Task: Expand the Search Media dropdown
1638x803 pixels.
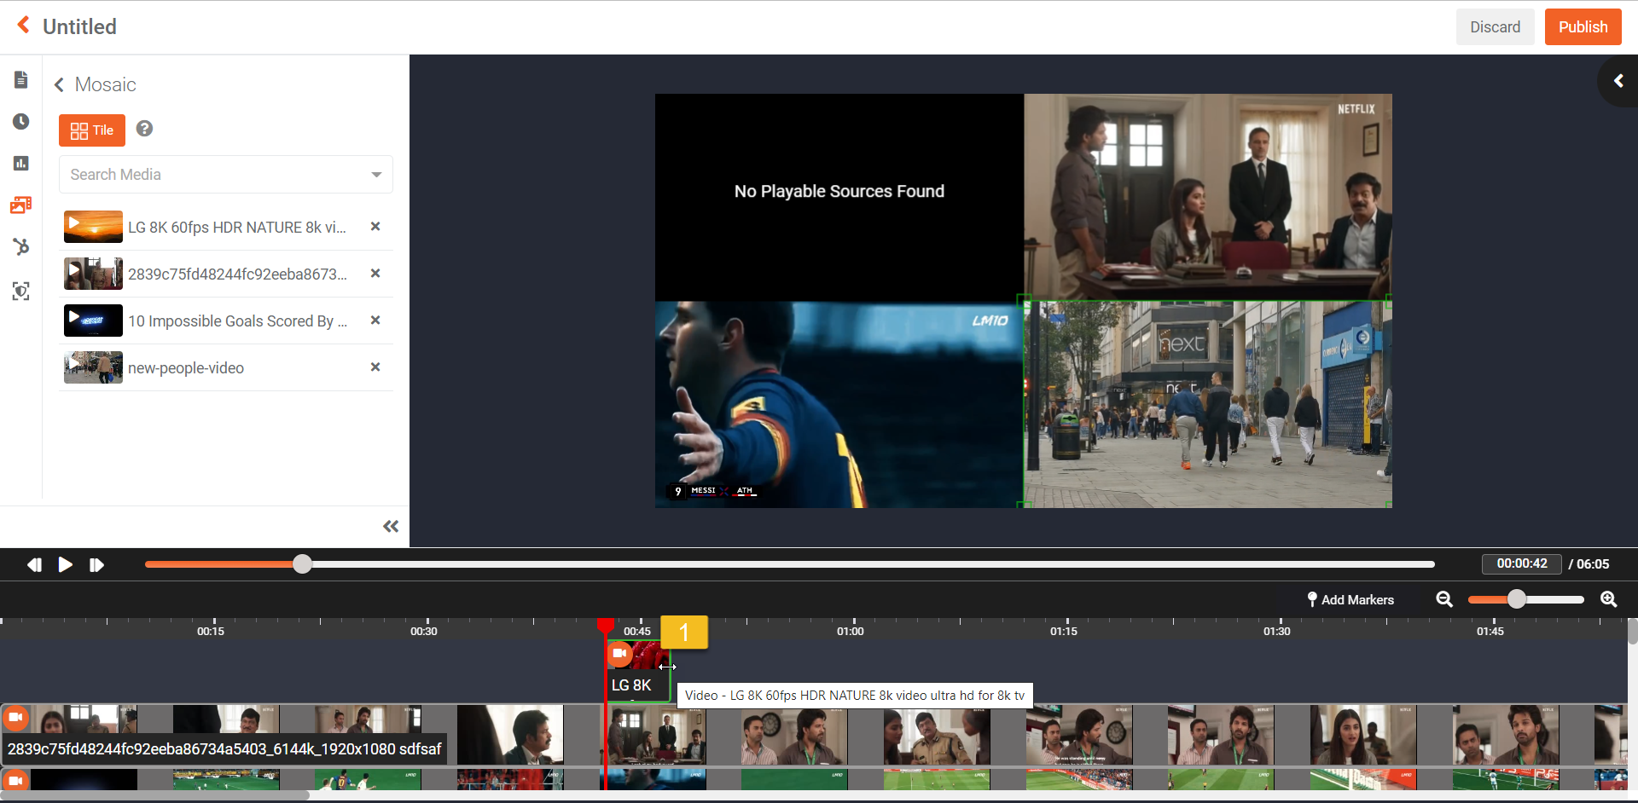Action: click(376, 175)
